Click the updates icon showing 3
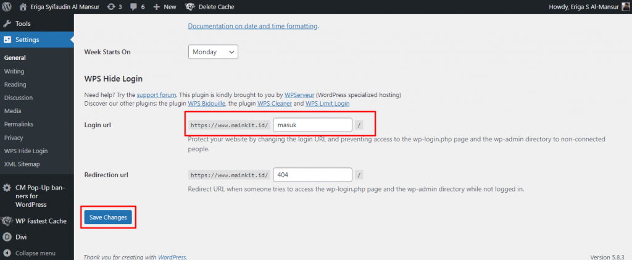The image size is (632, 260). point(110,7)
